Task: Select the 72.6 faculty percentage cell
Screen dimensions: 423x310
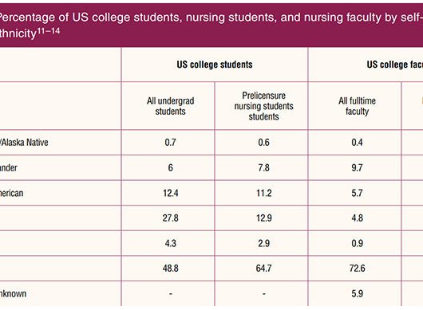Action: [x=357, y=269]
